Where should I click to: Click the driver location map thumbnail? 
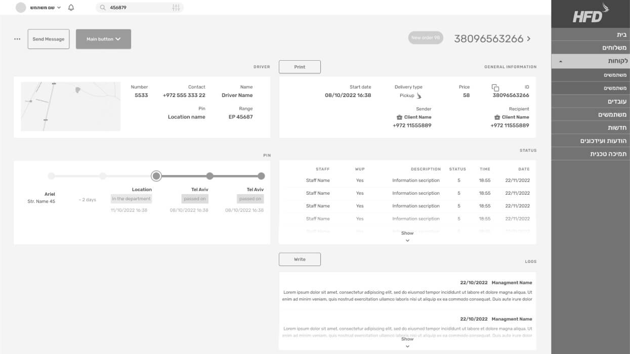pyautogui.click(x=70, y=106)
